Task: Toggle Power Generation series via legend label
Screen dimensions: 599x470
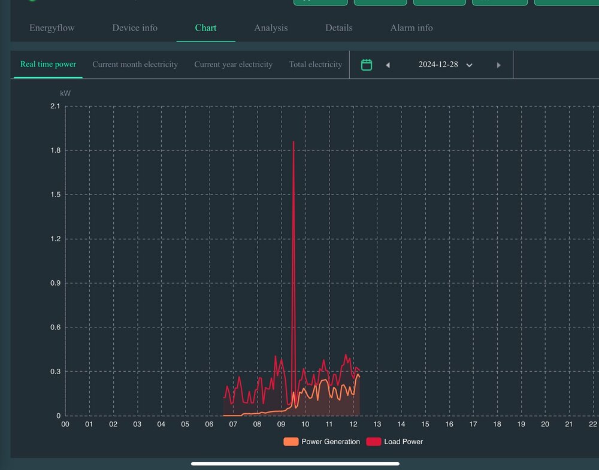Action: (330, 442)
